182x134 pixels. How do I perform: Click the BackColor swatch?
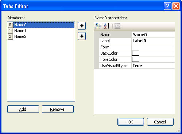(136, 53)
